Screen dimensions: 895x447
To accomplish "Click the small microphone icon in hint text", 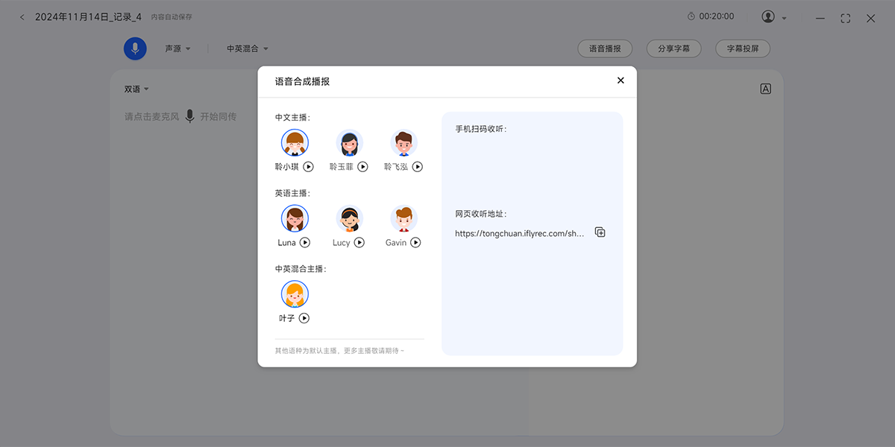I will (190, 116).
